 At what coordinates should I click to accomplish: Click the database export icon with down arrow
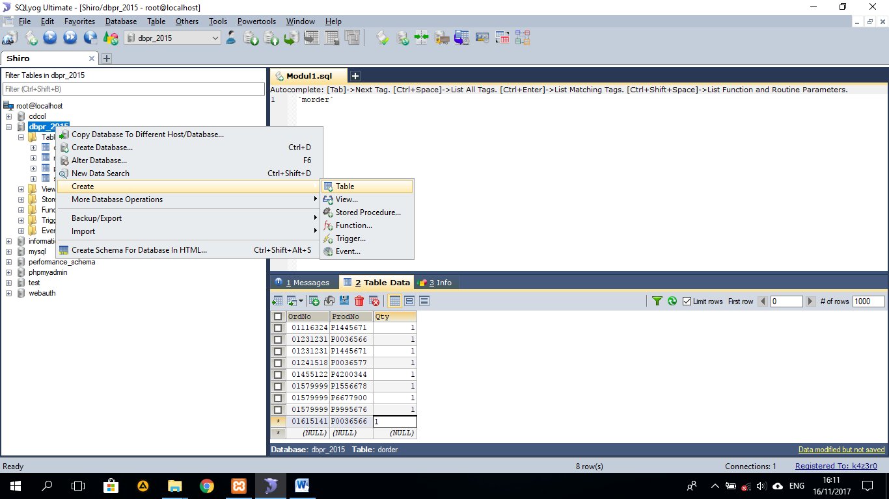(x=251, y=38)
